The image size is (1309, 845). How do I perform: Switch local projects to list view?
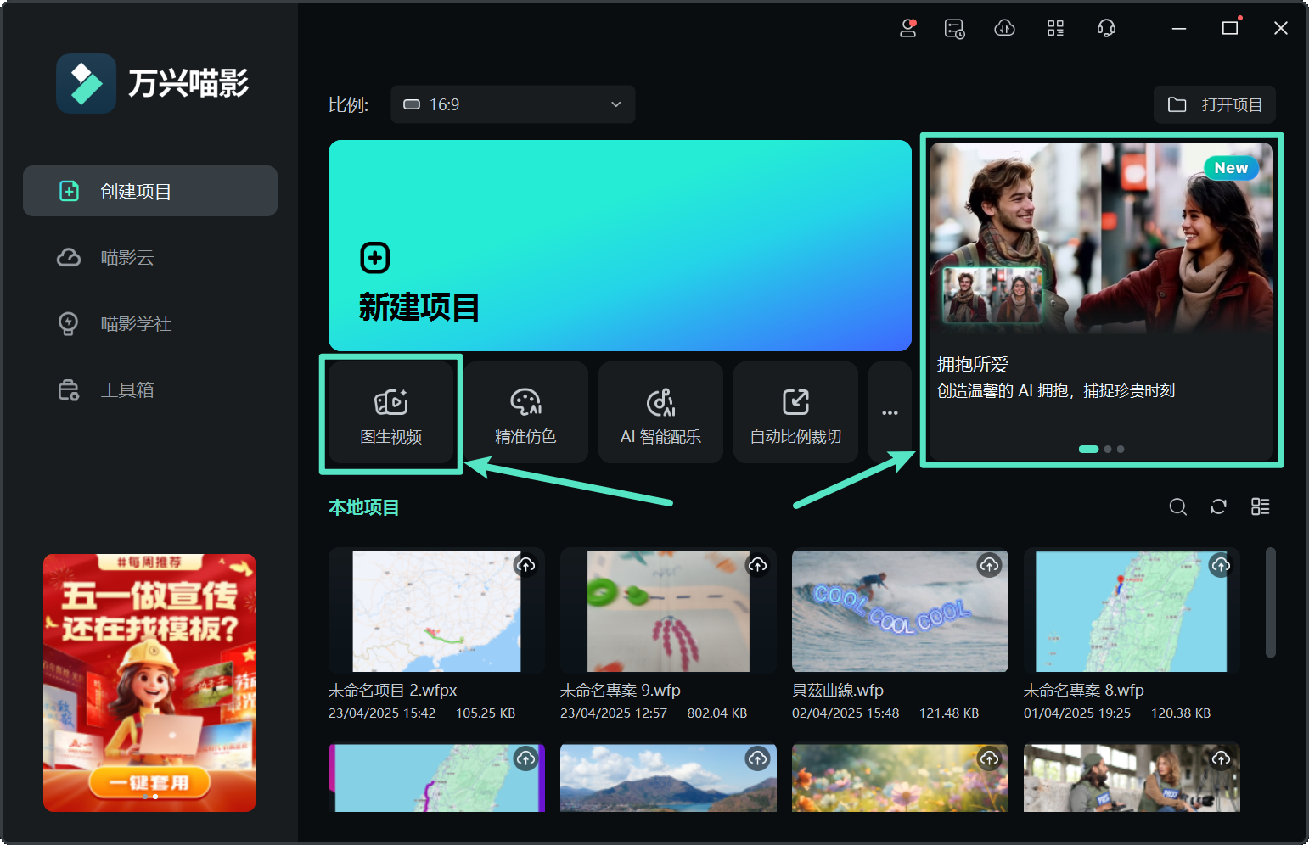1260,506
